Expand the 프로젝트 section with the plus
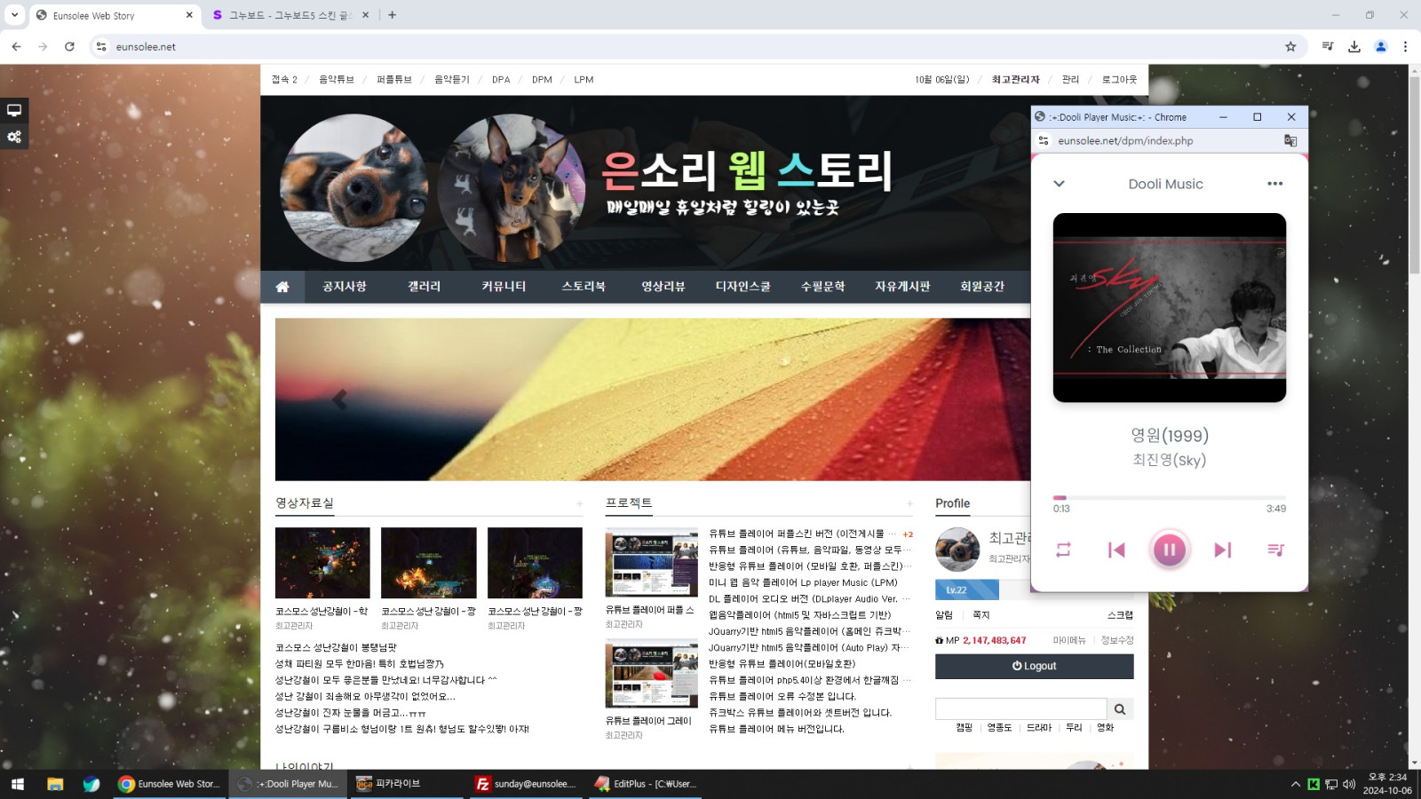1421x799 pixels. pos(909,504)
